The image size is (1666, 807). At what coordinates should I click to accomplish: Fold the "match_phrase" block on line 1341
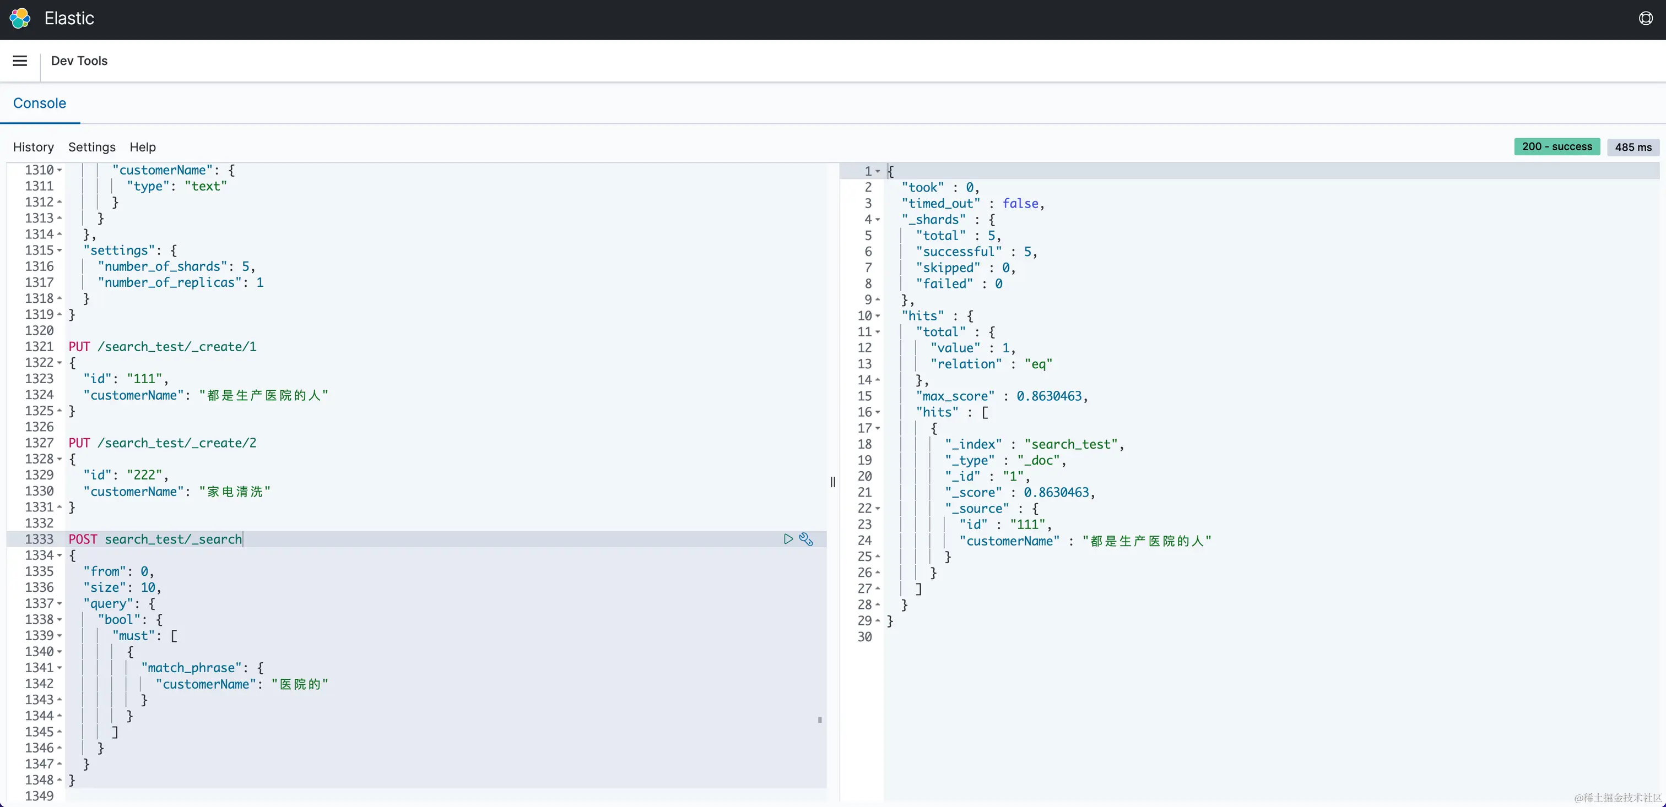point(59,667)
